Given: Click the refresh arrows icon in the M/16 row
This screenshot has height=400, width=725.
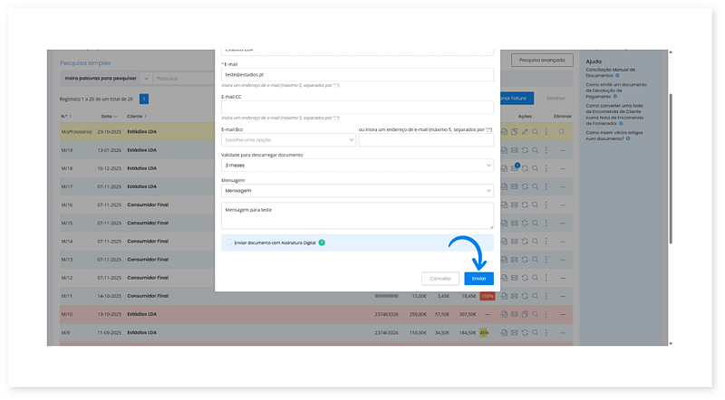Looking at the screenshot, I should (x=525, y=205).
